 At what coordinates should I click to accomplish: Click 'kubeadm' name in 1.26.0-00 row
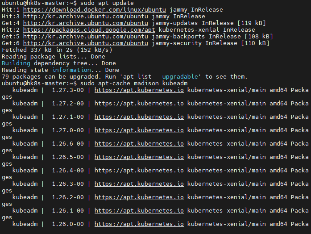coord(25,224)
